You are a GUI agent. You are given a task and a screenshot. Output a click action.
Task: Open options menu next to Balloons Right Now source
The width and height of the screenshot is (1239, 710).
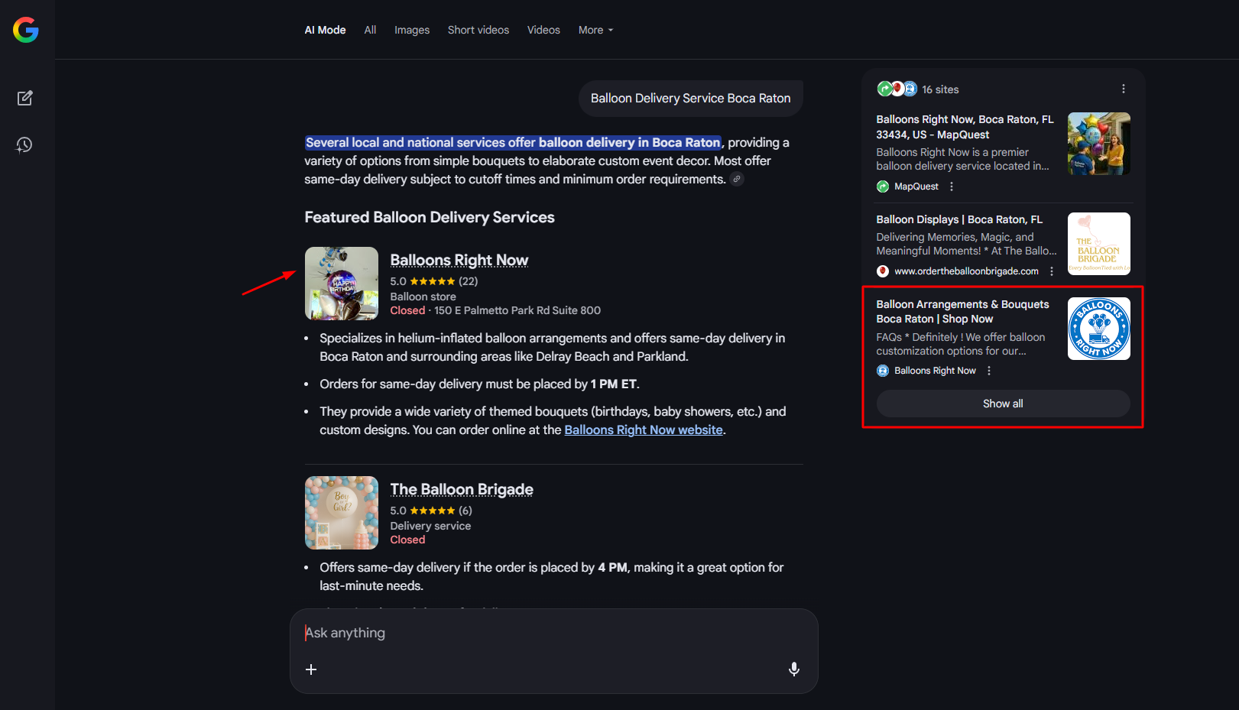[989, 371]
